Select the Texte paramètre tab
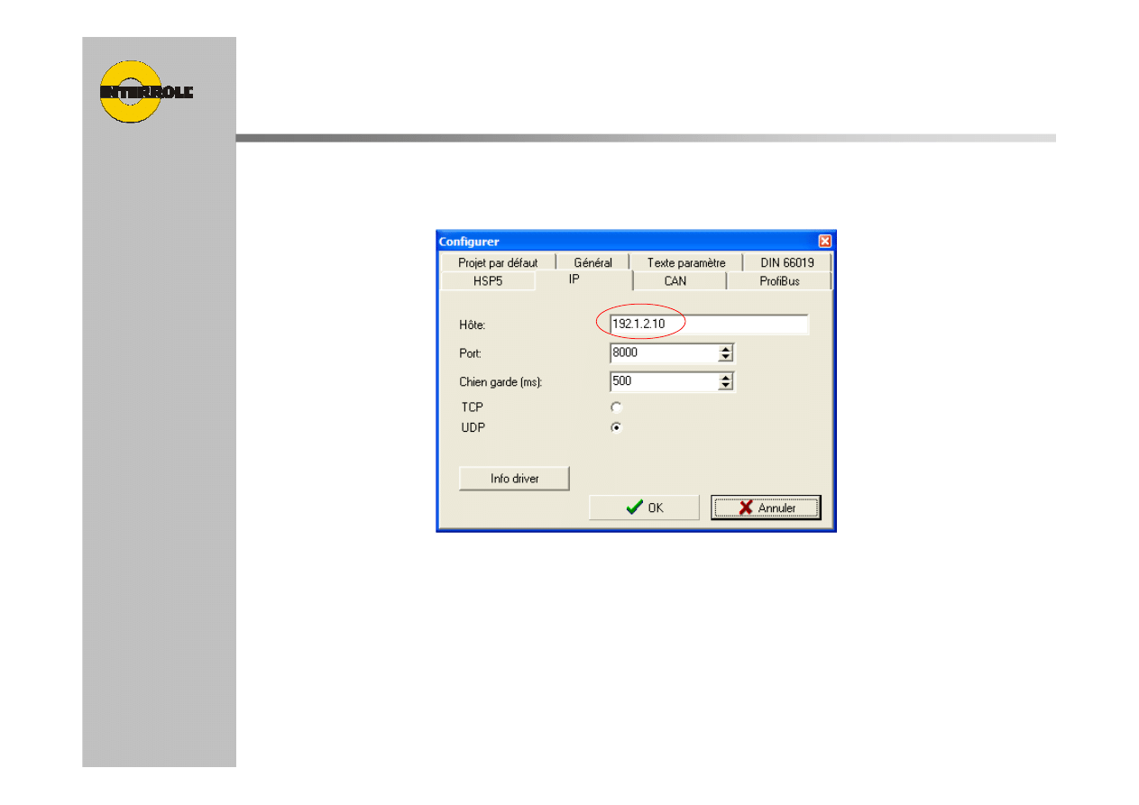The image size is (1139, 805). (x=685, y=263)
